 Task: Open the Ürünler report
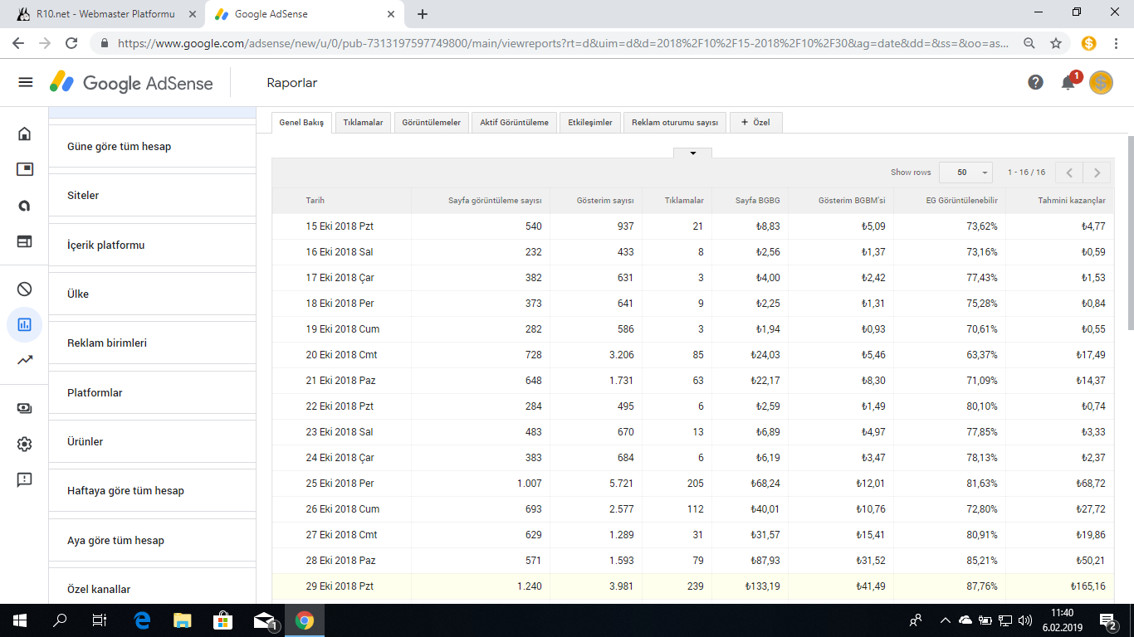tap(152, 442)
